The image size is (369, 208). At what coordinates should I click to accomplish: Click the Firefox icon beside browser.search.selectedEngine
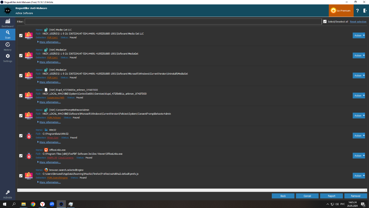pos(46,170)
